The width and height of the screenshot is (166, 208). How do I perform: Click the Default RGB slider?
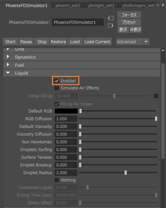(x=118, y=111)
